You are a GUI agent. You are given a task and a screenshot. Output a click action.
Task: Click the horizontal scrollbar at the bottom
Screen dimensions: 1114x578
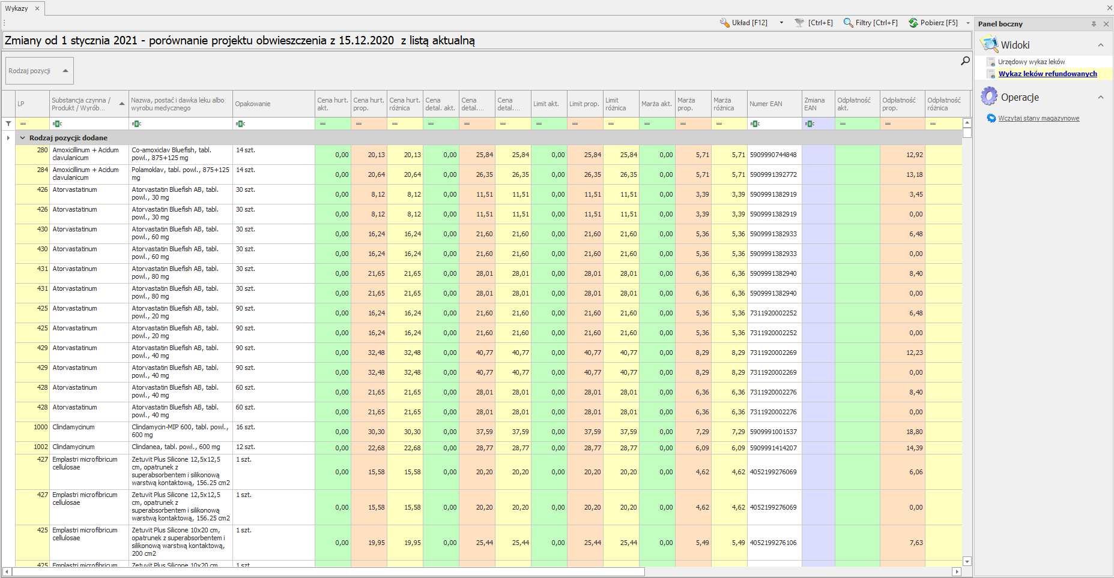pos(328,571)
